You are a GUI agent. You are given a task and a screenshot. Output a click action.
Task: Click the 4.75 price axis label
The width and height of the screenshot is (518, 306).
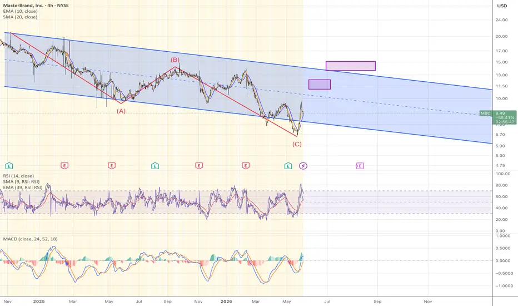coord(500,165)
